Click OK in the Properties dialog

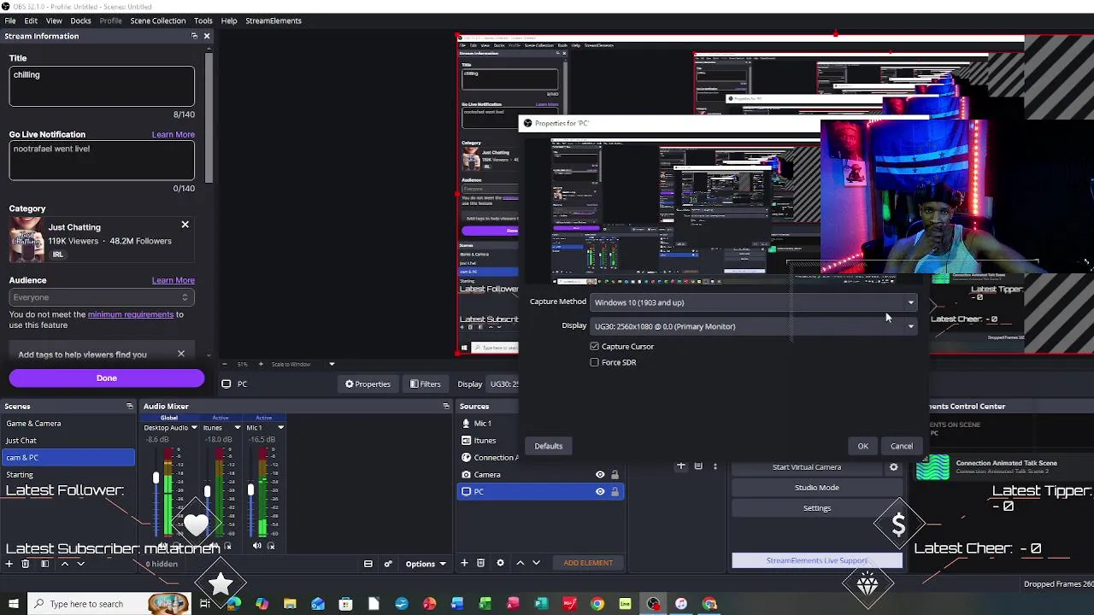coord(862,446)
